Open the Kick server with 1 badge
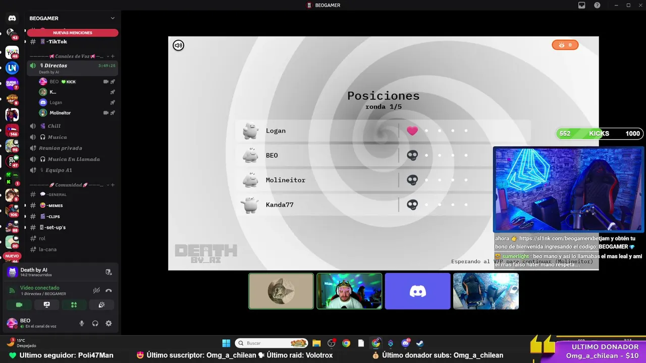 click(x=12, y=178)
